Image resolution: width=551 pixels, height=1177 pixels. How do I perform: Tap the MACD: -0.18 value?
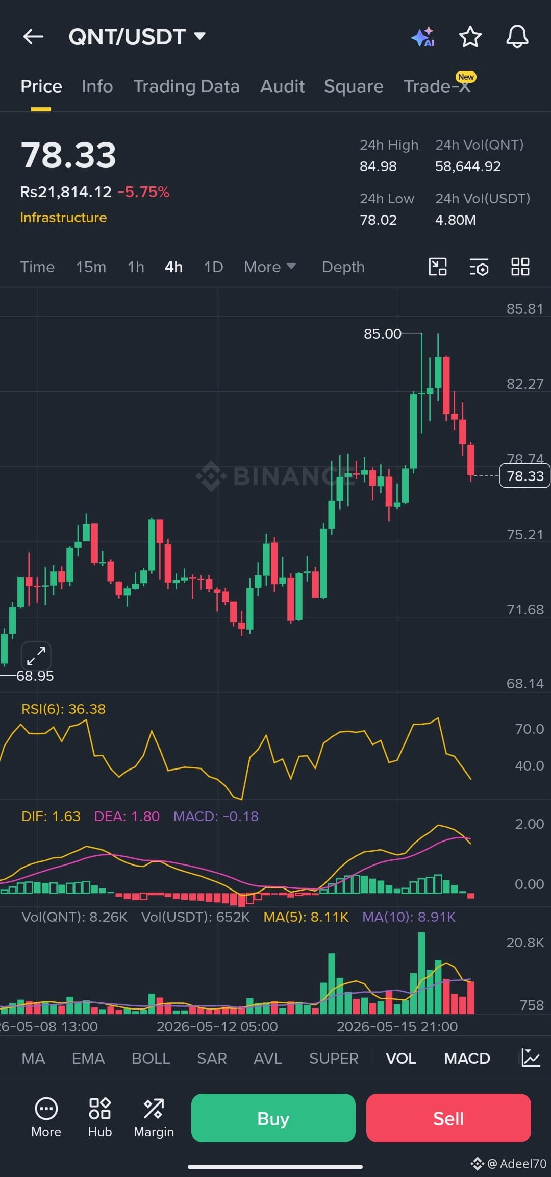[216, 816]
